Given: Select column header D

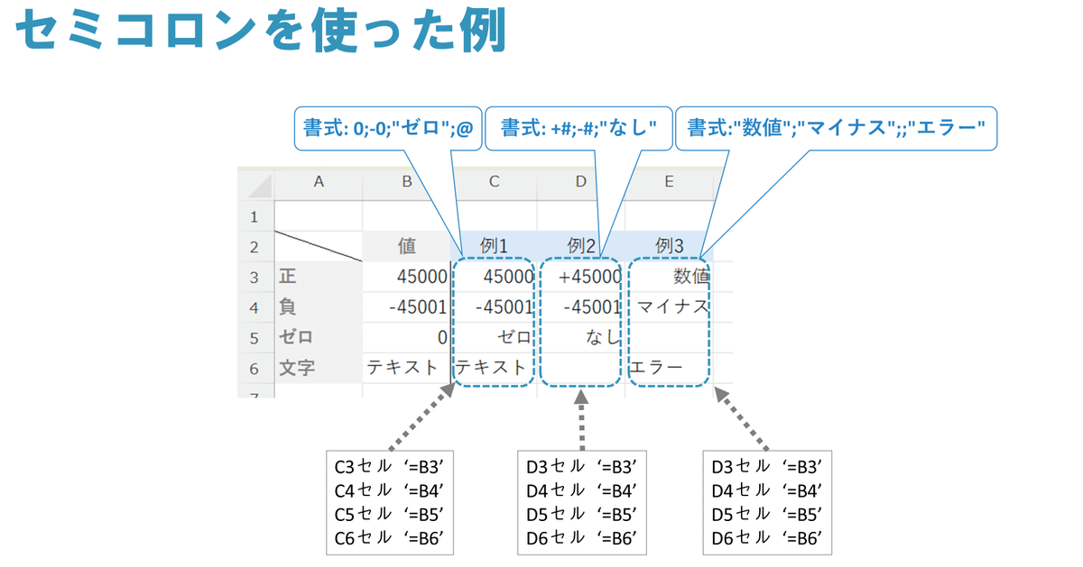Looking at the screenshot, I should 579,184.
